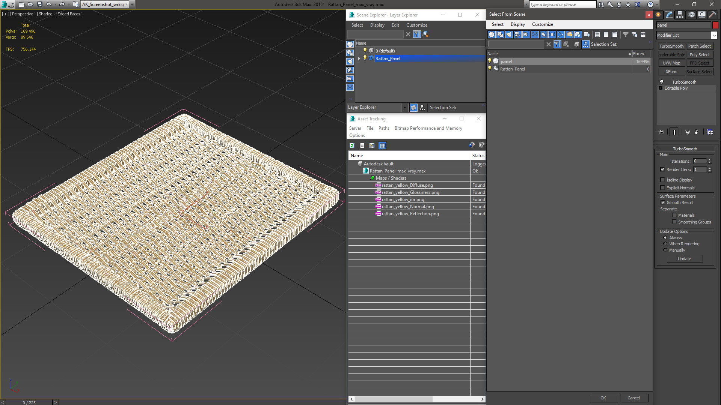Toggle the Render Iters checkbox
The image size is (721, 405).
663,169
